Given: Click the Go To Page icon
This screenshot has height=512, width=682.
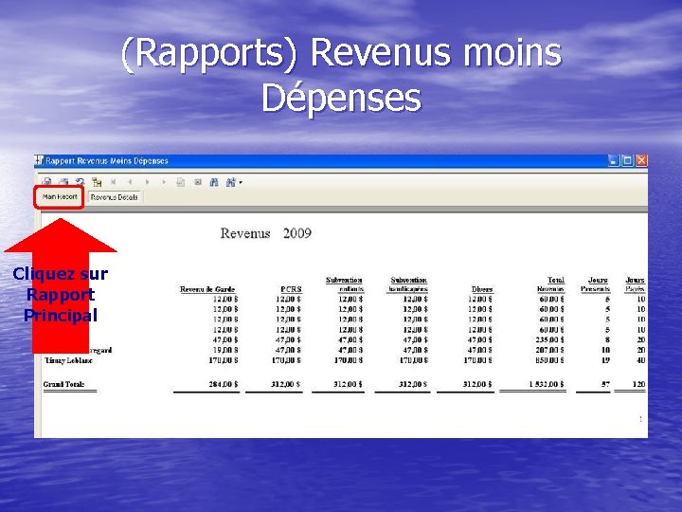Looking at the screenshot, I should click(181, 182).
